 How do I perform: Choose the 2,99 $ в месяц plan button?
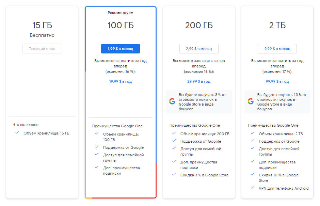(x=199, y=49)
